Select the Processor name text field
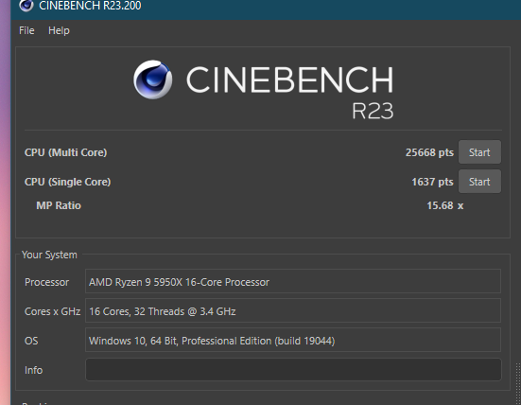Viewport: 521px width, 405px height. point(293,281)
